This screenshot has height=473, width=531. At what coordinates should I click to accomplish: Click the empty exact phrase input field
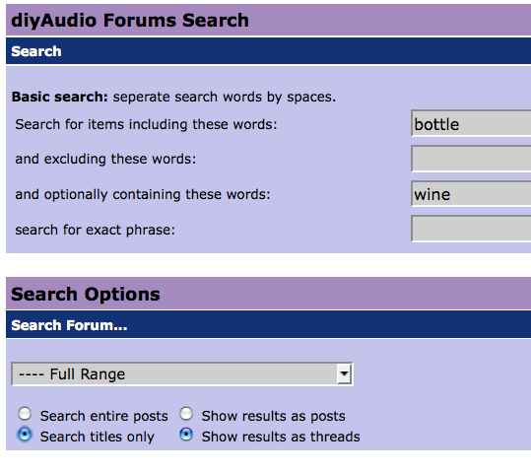pos(471,229)
